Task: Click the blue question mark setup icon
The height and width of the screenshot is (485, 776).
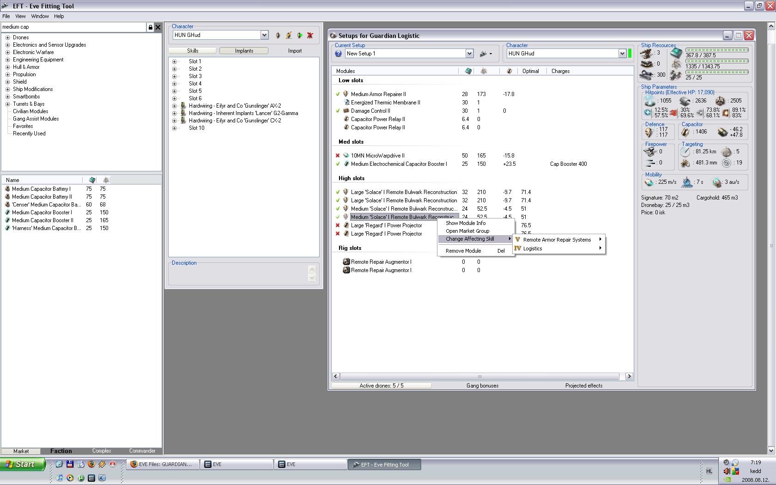Action: (x=338, y=54)
